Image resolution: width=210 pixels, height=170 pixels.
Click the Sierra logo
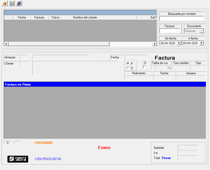coord(18,159)
